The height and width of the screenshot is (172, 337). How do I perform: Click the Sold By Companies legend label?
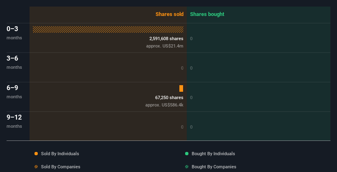tap(61, 167)
